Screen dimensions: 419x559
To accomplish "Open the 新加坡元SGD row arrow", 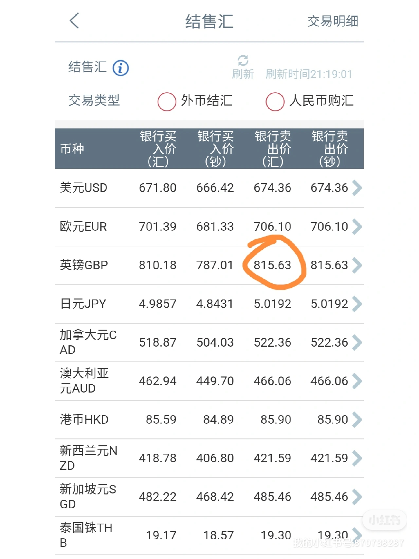I will pos(357,497).
